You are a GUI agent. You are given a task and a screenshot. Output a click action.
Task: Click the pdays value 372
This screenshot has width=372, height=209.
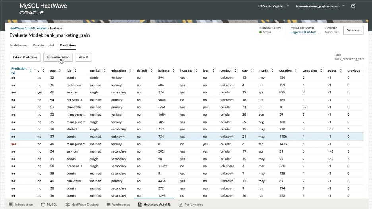click(x=331, y=129)
